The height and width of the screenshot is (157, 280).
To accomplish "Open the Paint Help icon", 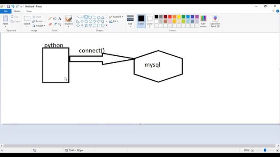I will [278, 11].
